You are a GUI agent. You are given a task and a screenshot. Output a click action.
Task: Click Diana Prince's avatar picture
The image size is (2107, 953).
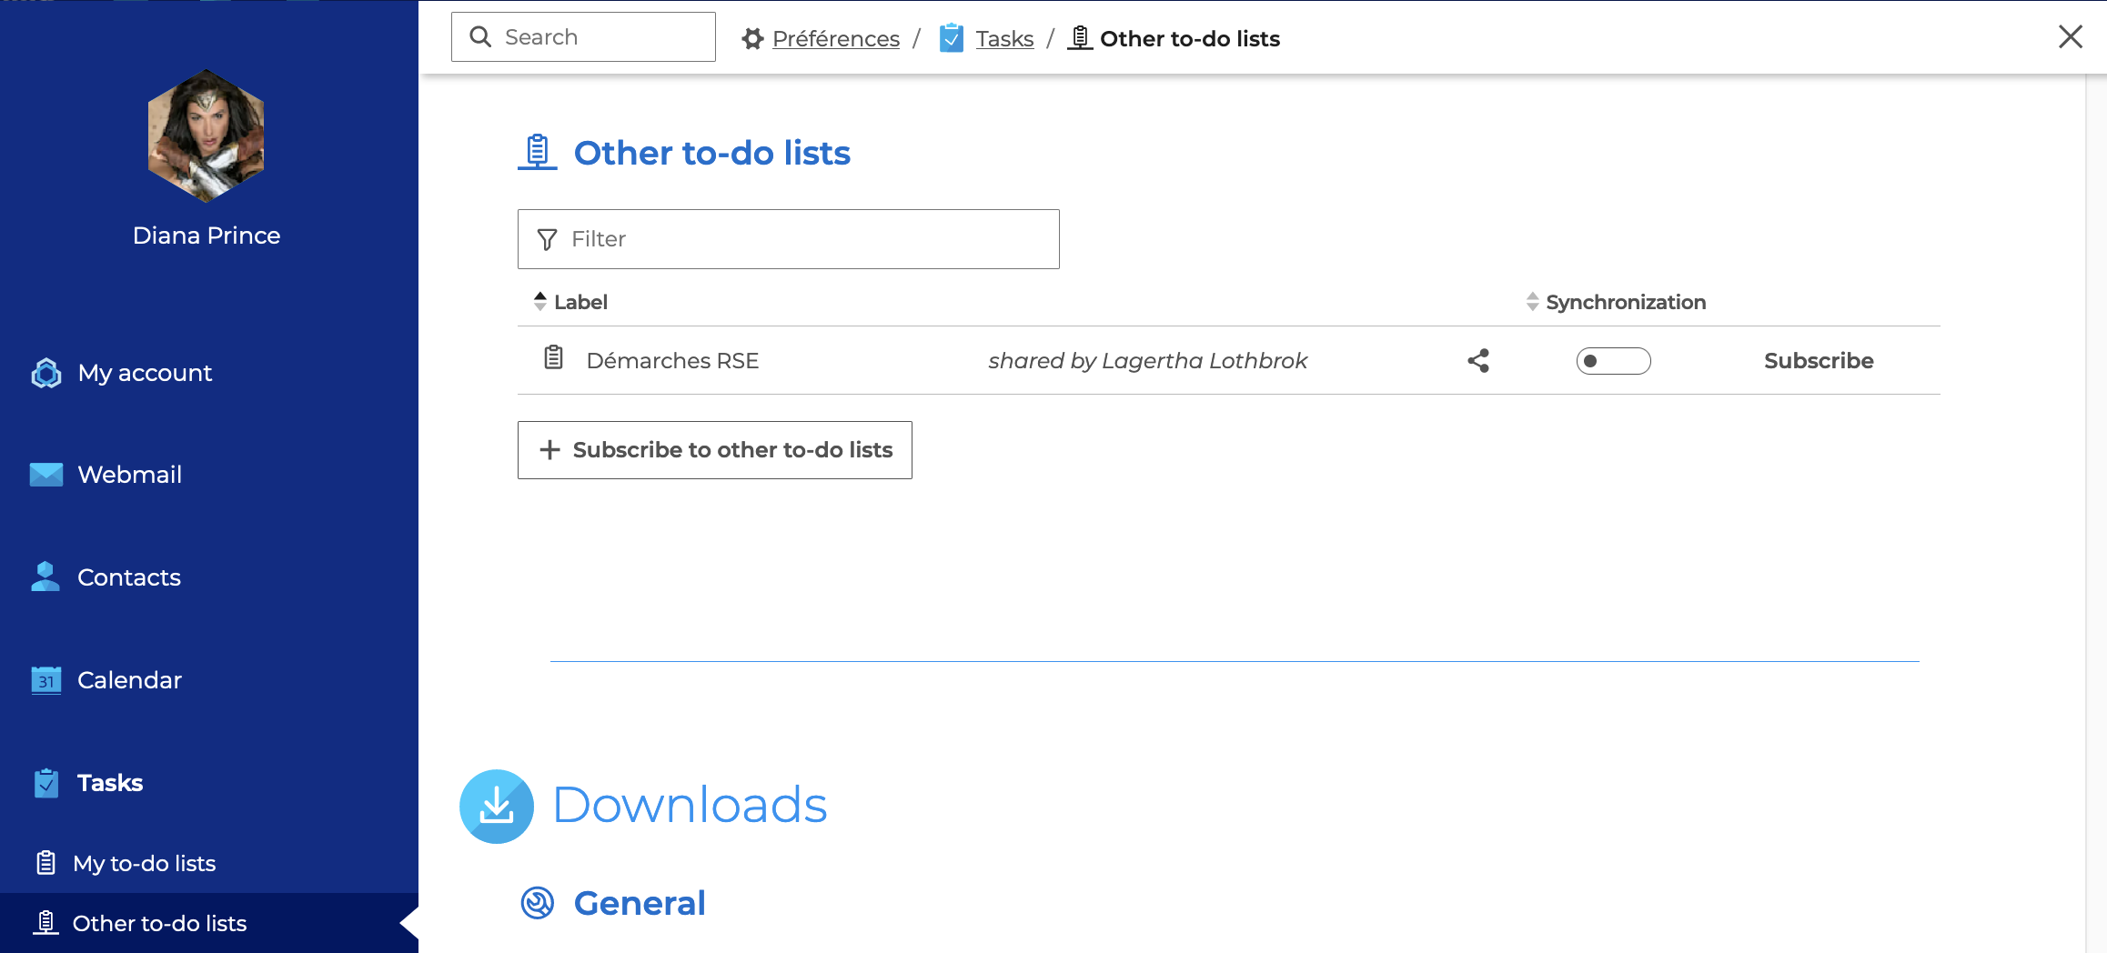(207, 136)
